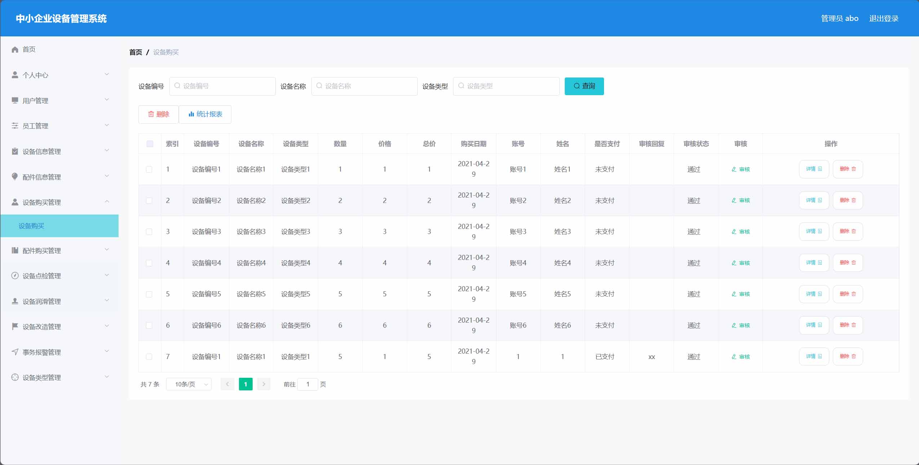The width and height of the screenshot is (919, 465).
Task: Click the magnifier icon in 设备编号 field
Action: pyautogui.click(x=177, y=86)
